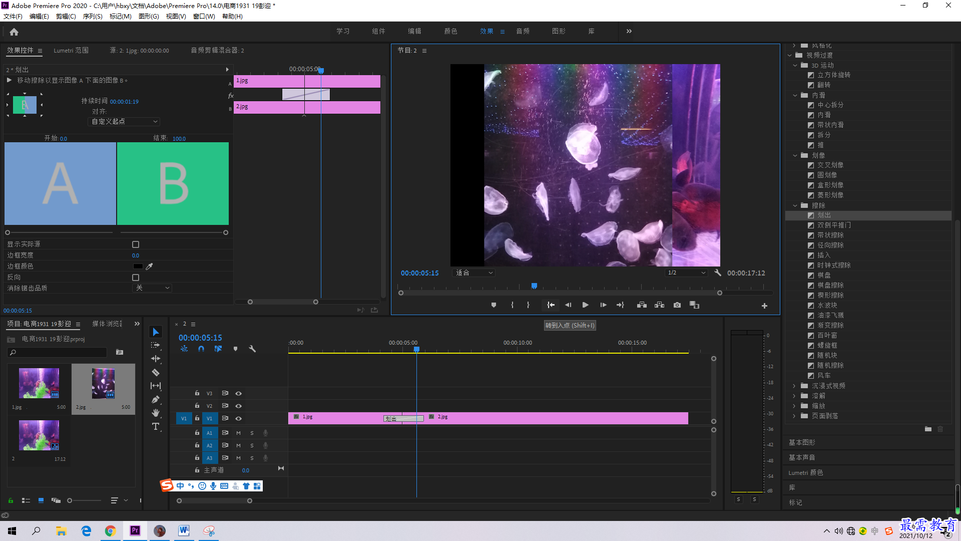Toggle linked selection in timeline
This screenshot has height=541, width=961.
(x=218, y=349)
